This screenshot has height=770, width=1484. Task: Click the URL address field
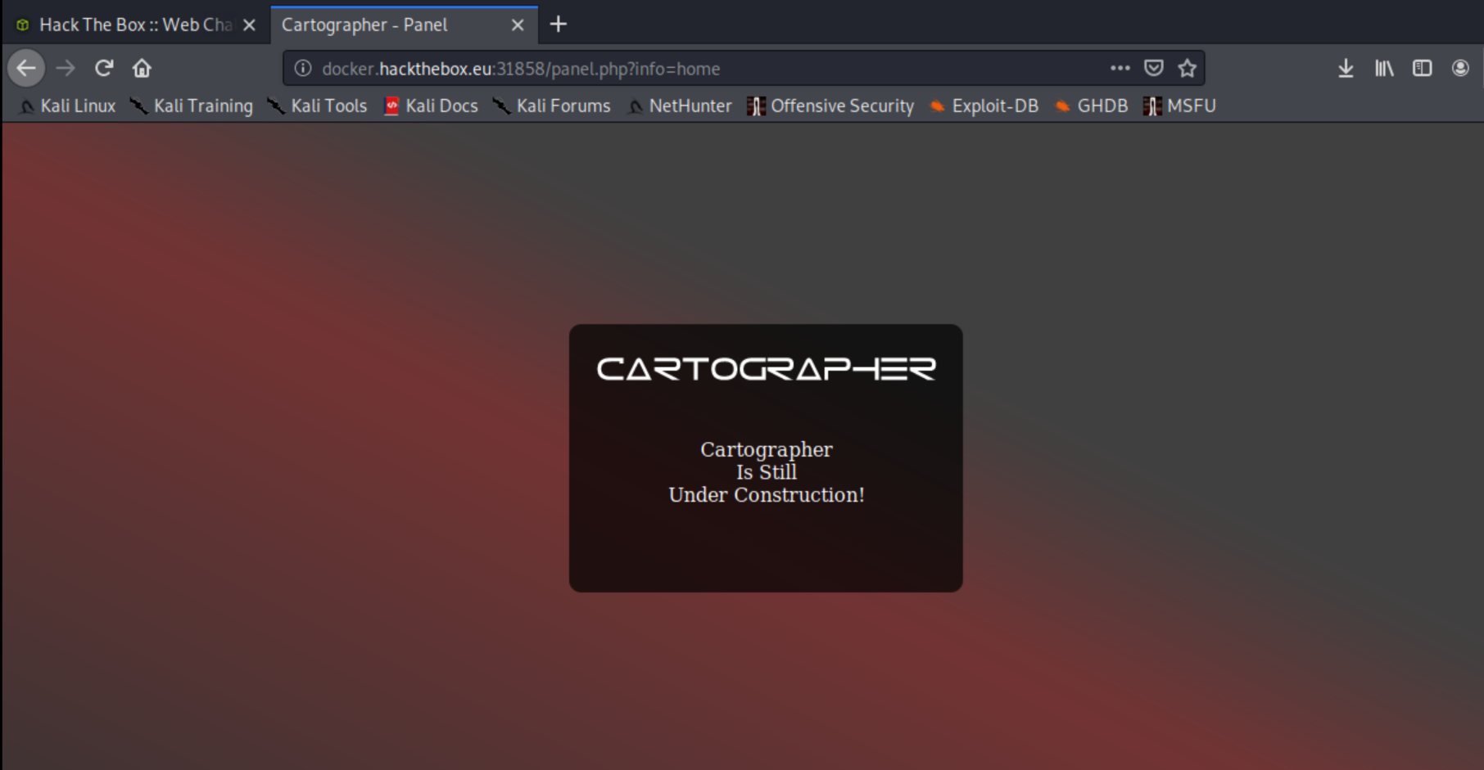click(x=696, y=68)
